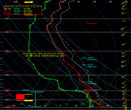Select the 2690m layer top label

pyautogui.click(x=40, y=92)
